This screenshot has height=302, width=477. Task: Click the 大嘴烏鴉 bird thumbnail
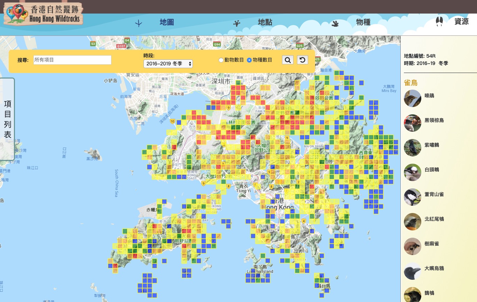(x=413, y=271)
